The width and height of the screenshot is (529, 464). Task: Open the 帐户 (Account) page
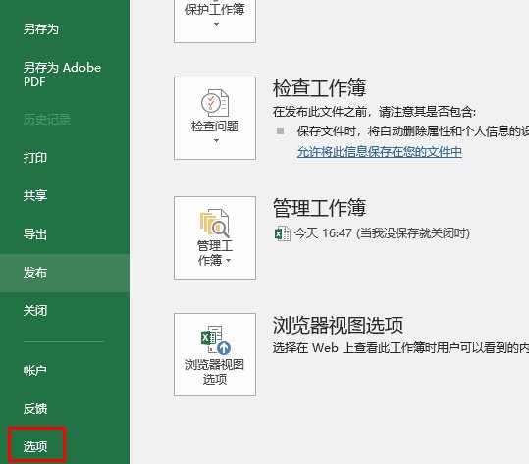click(x=34, y=370)
